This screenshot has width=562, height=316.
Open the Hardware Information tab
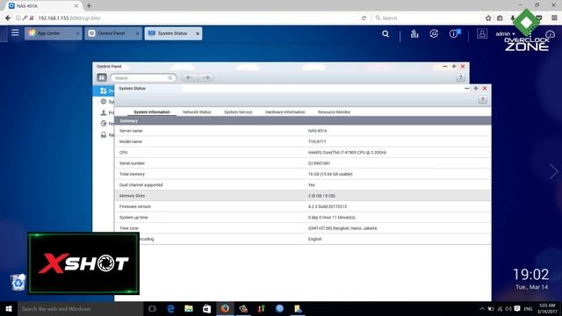click(x=285, y=112)
